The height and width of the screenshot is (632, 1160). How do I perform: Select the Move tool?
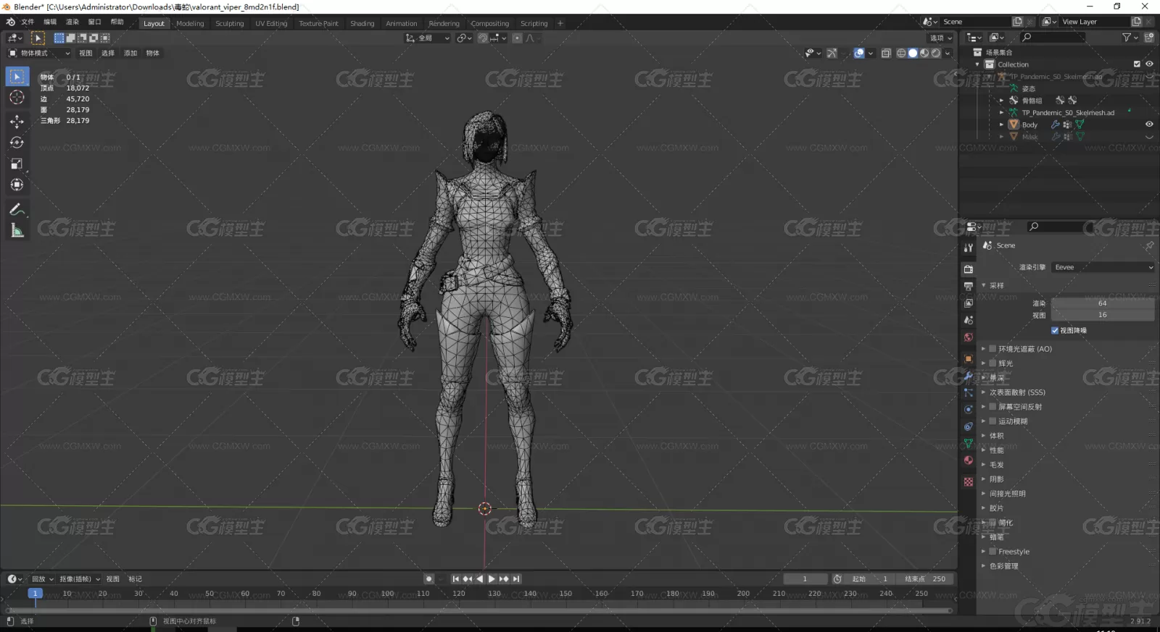pyautogui.click(x=17, y=121)
